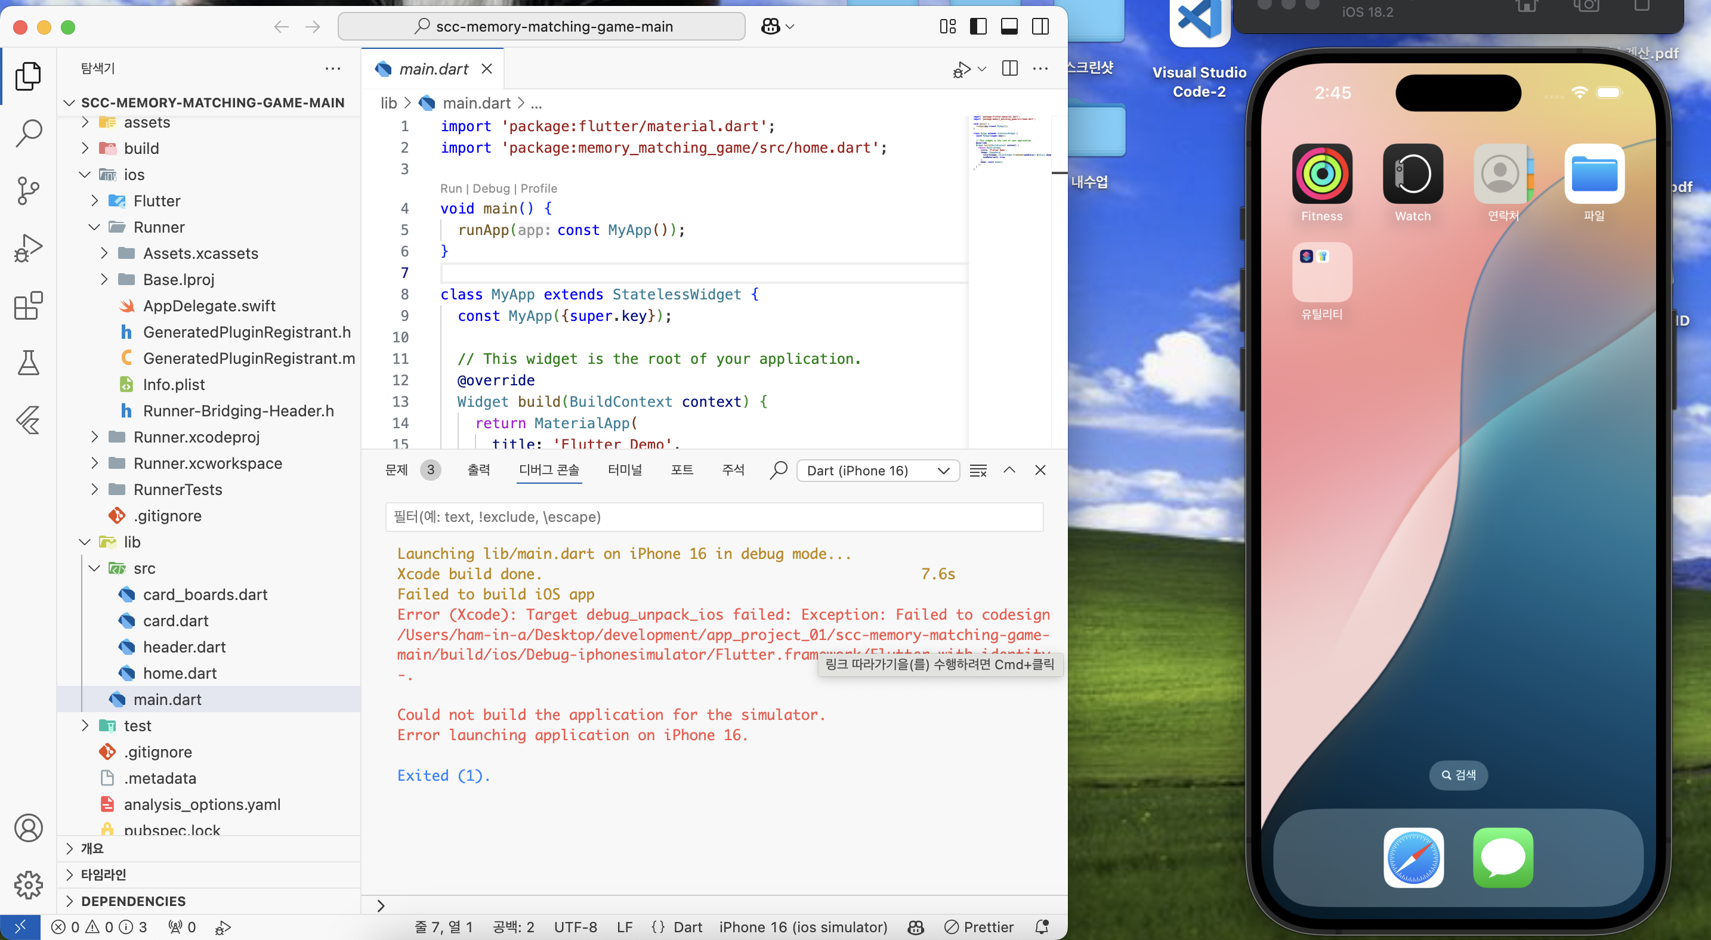1711x940 pixels.
Task: Open the Source Control view
Action: (28, 191)
